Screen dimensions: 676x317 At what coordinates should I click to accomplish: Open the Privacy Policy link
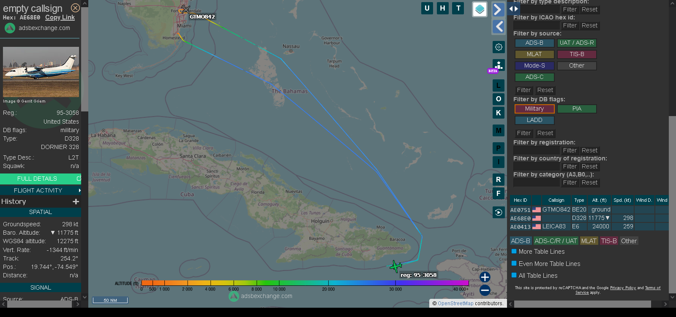point(623,288)
